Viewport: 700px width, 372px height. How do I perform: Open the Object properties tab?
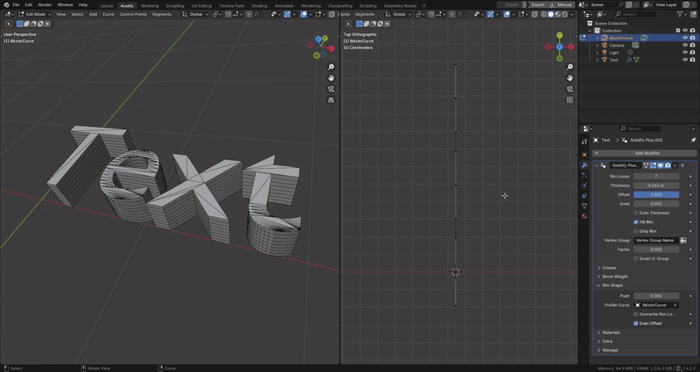pyautogui.click(x=584, y=155)
